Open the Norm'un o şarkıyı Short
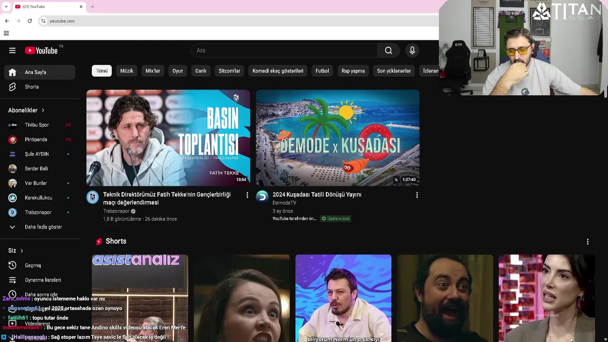 (x=343, y=298)
